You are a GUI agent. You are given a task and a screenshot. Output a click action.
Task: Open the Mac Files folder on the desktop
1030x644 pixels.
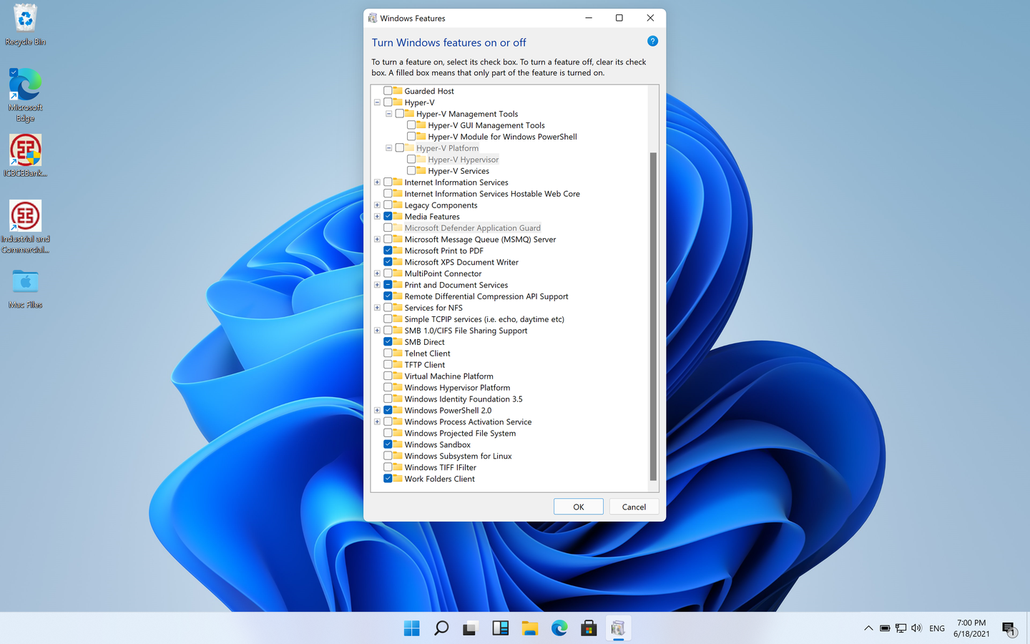(24, 283)
